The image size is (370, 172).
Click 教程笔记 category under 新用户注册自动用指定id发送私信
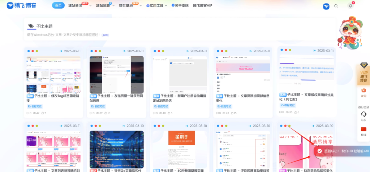coord(161,106)
